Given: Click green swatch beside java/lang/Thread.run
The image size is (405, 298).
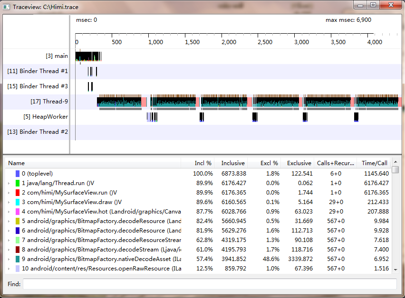Looking at the screenshot, I should (18, 183).
